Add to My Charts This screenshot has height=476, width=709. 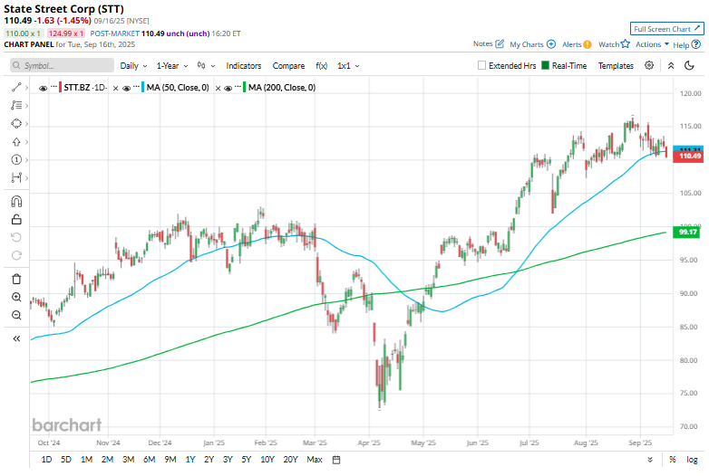[532, 44]
